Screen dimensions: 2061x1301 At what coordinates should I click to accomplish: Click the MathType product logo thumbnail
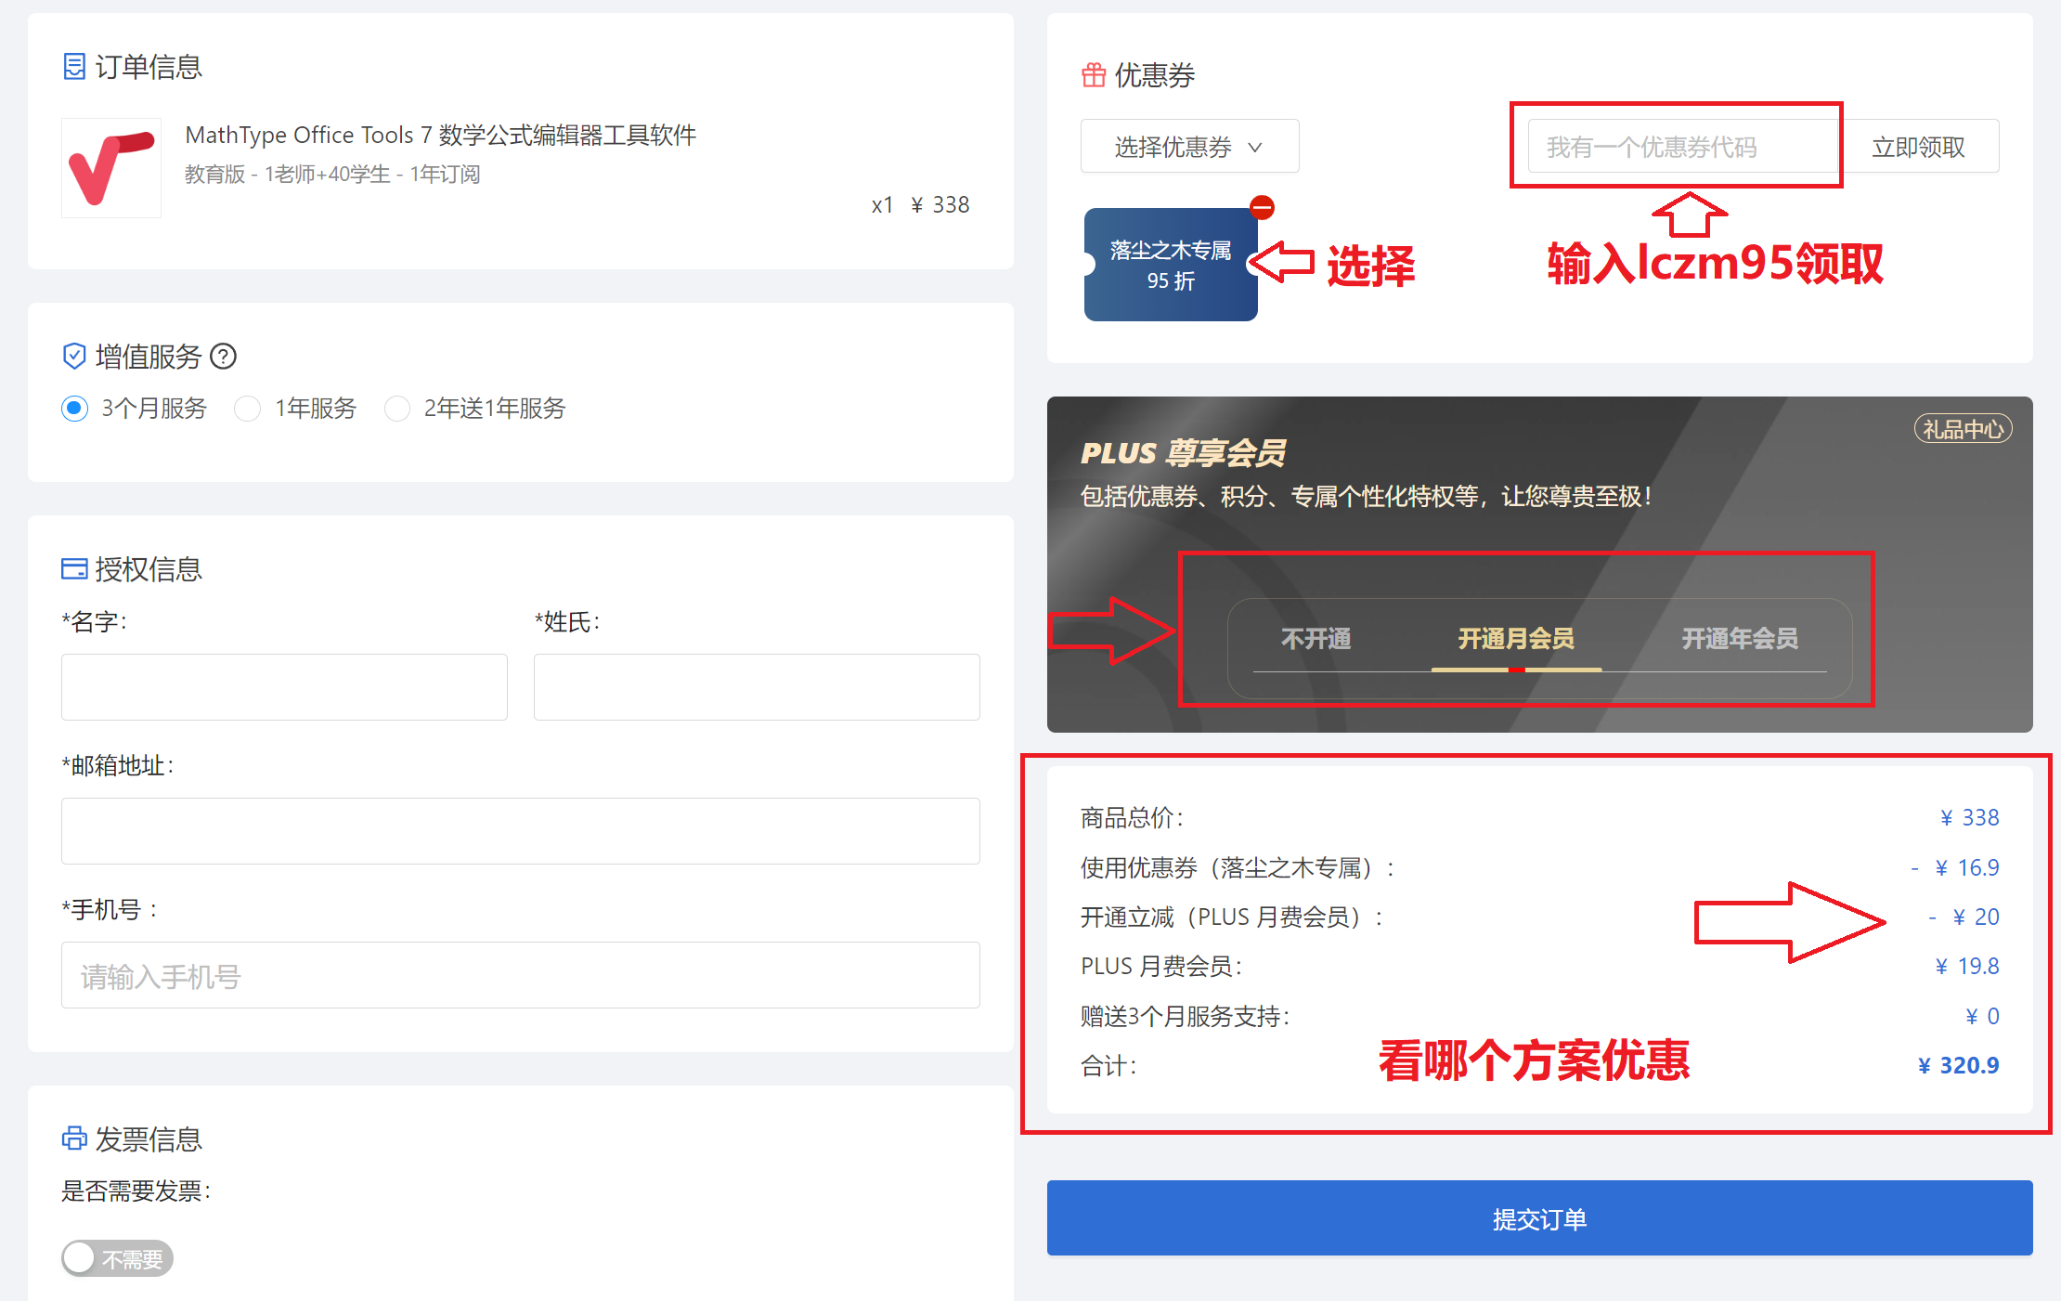tap(111, 167)
